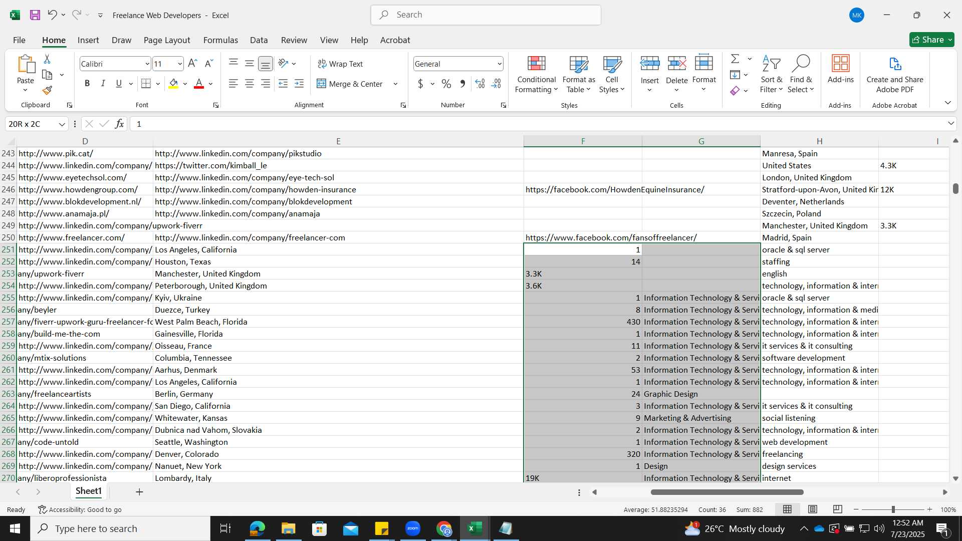Open the File menu
The height and width of the screenshot is (541, 962).
[19, 40]
